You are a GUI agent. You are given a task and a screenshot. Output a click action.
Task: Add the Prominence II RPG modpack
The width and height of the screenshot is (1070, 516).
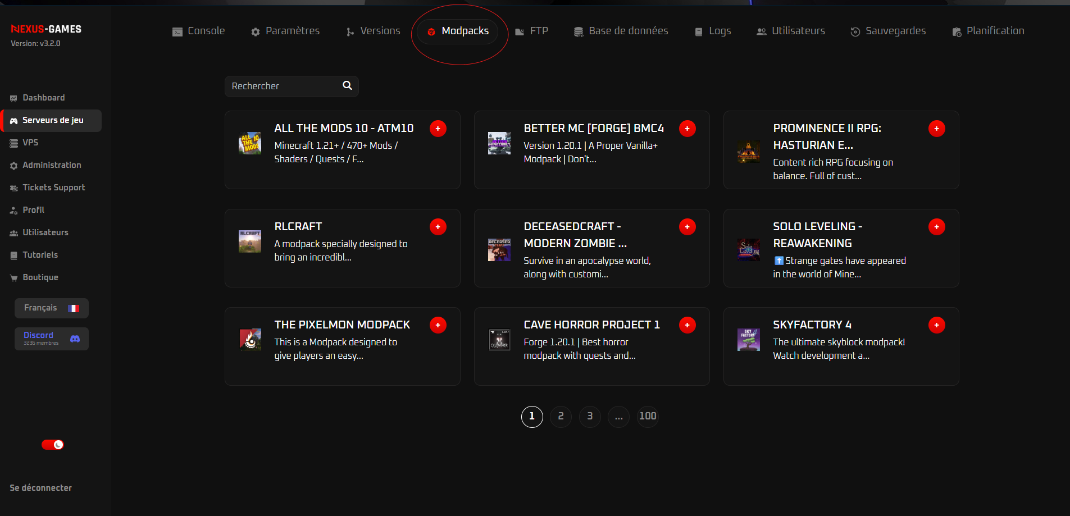[x=937, y=129]
